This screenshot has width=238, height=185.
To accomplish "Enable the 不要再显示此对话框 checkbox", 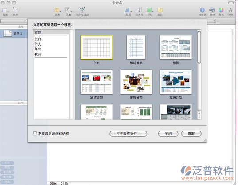I will pos(35,134).
